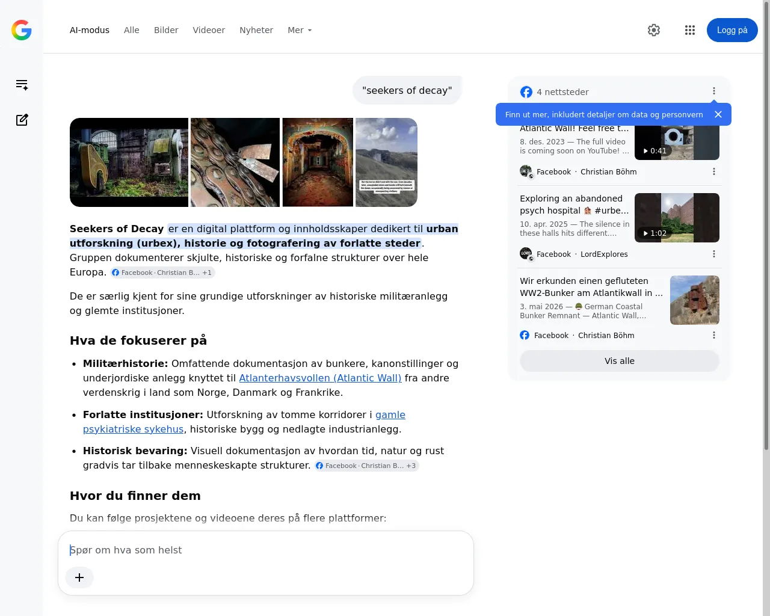Image resolution: width=770 pixels, height=616 pixels.
Task: Open source chip 'Facebook · Christian B... +1'
Action: click(162, 273)
